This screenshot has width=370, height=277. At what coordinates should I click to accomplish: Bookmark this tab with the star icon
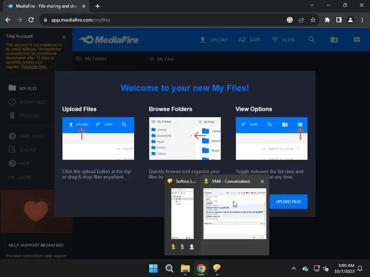[313, 20]
